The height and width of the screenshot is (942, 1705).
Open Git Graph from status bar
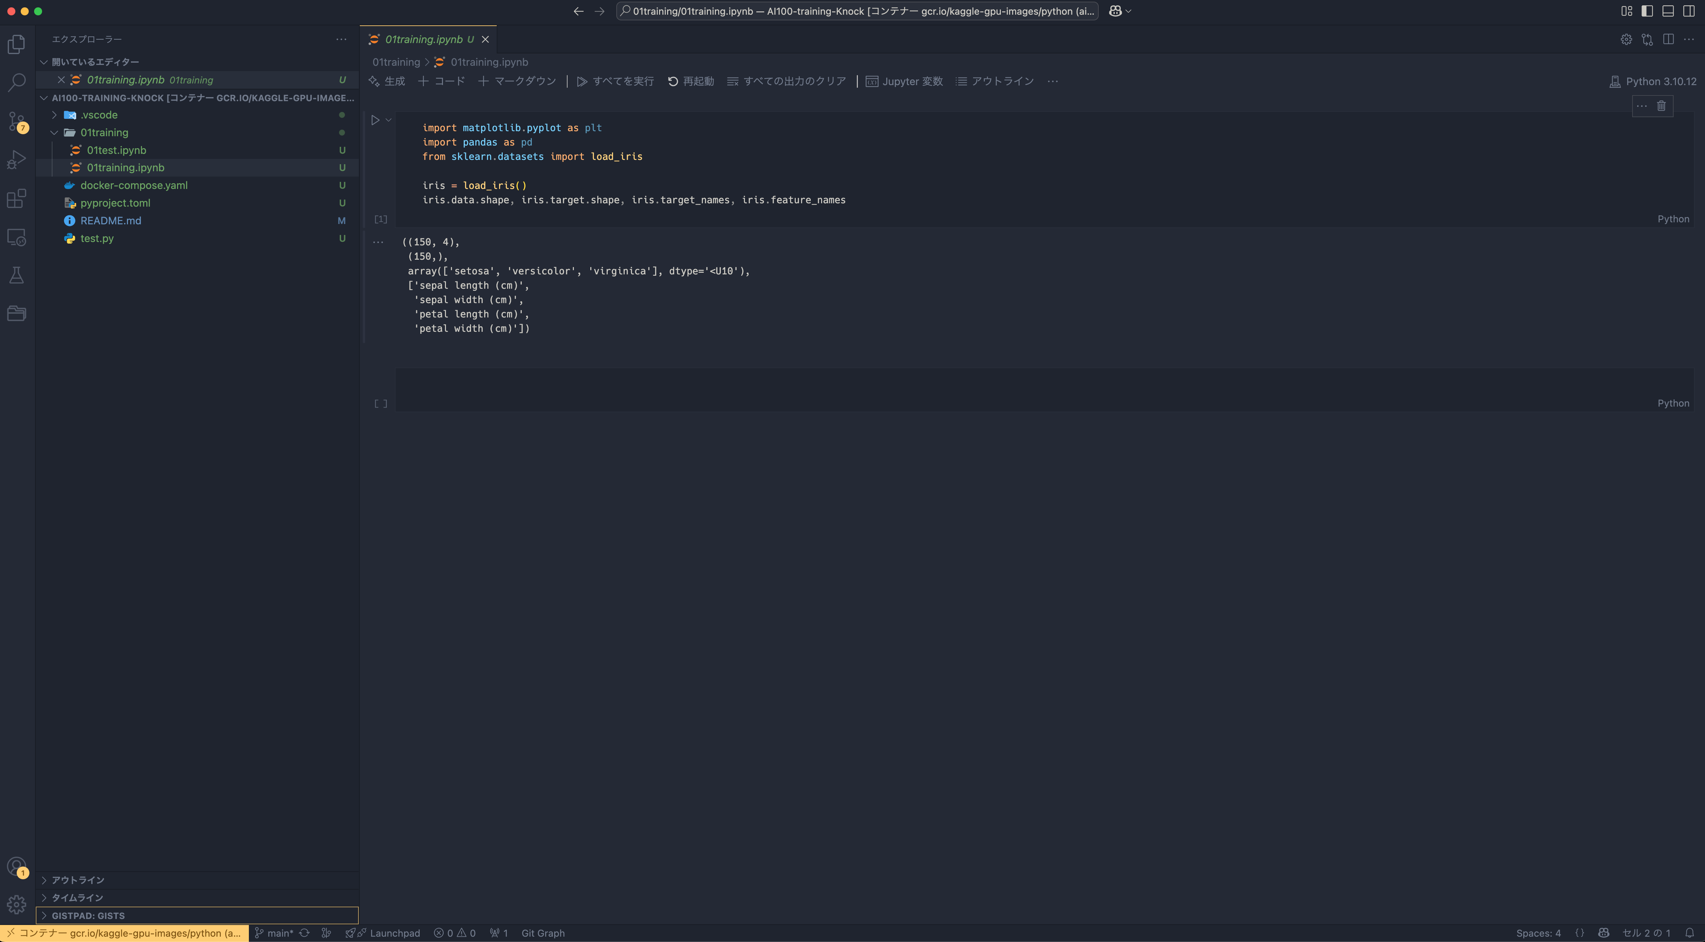[x=542, y=933]
